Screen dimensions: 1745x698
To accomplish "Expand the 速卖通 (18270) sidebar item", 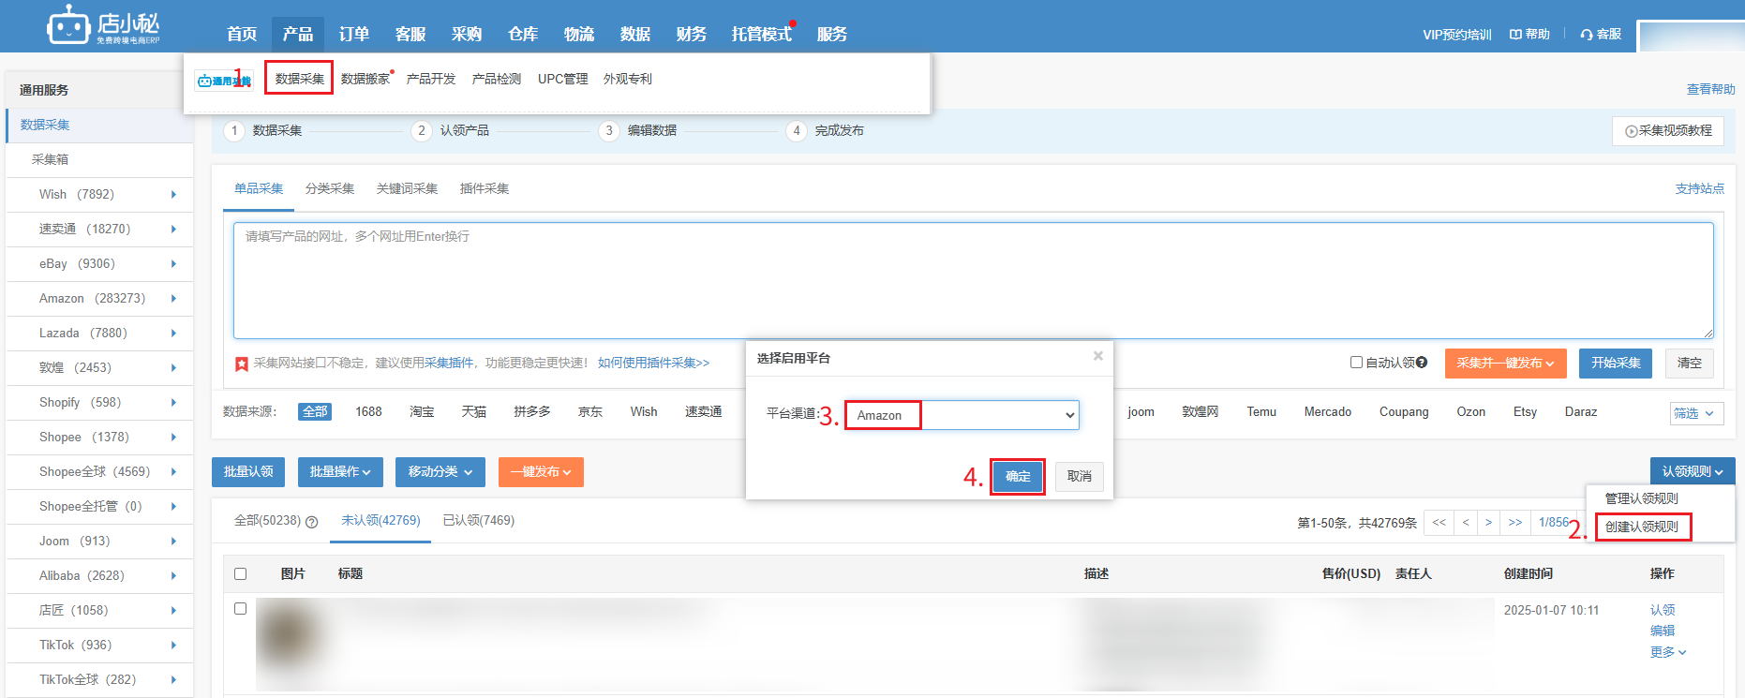I will pos(173,230).
